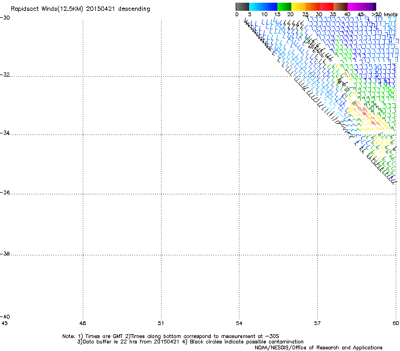Click latitude axis label -36
The image size is (400, 351).
[x=5, y=192]
